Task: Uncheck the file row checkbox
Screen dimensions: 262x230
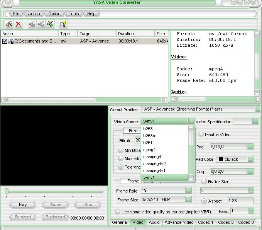Action: click(x=5, y=41)
